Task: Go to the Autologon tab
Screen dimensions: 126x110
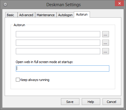Action: pyautogui.click(x=65, y=15)
